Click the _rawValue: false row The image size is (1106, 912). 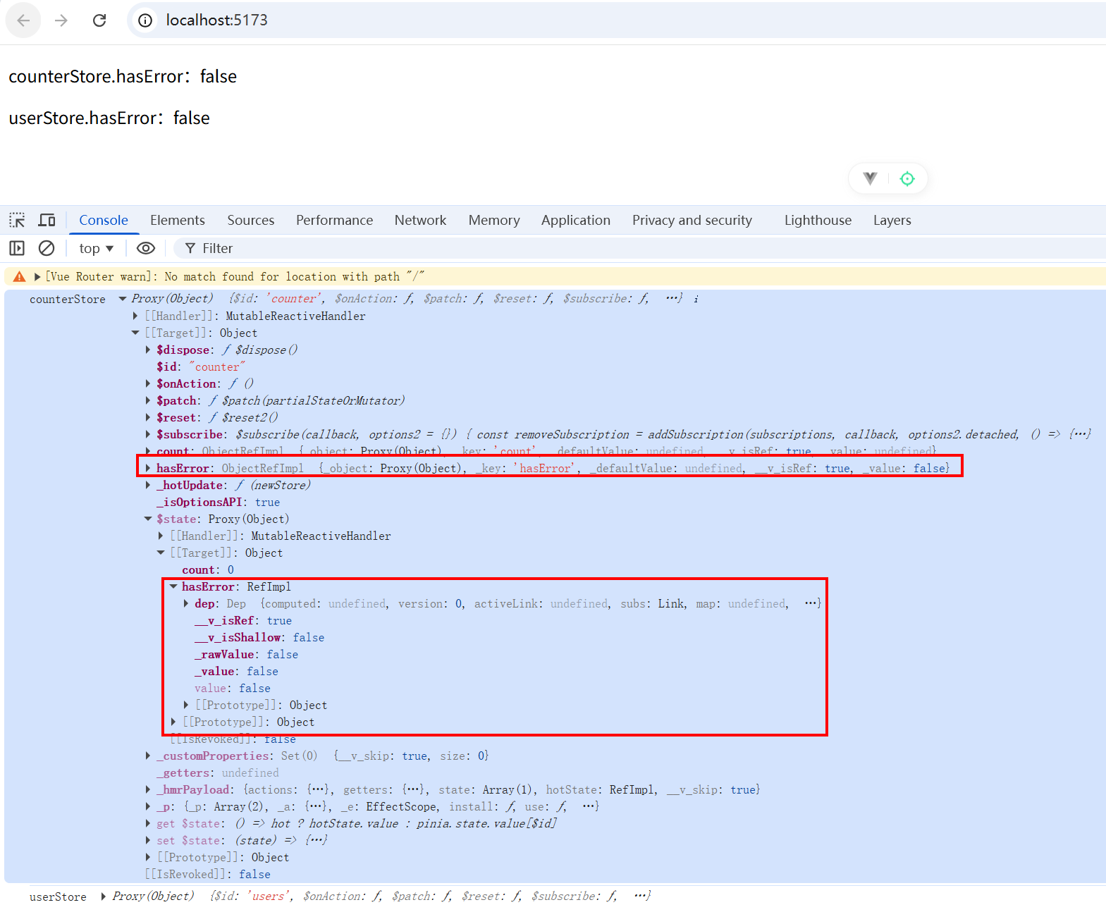point(246,655)
